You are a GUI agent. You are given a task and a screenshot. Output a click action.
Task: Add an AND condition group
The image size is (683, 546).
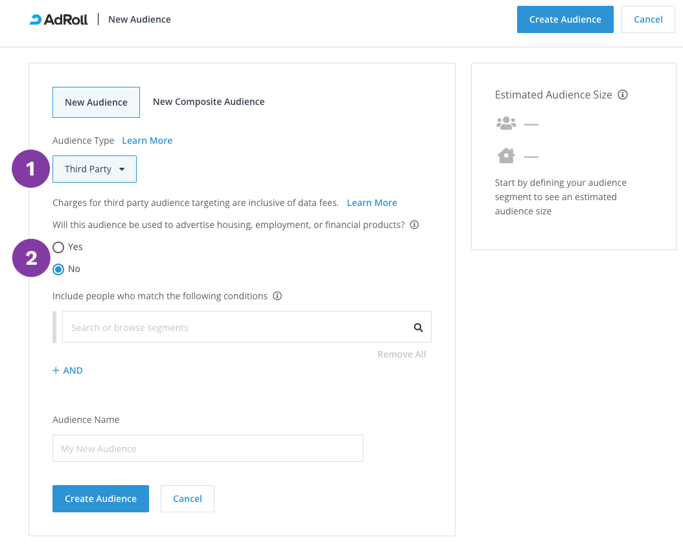(x=68, y=370)
